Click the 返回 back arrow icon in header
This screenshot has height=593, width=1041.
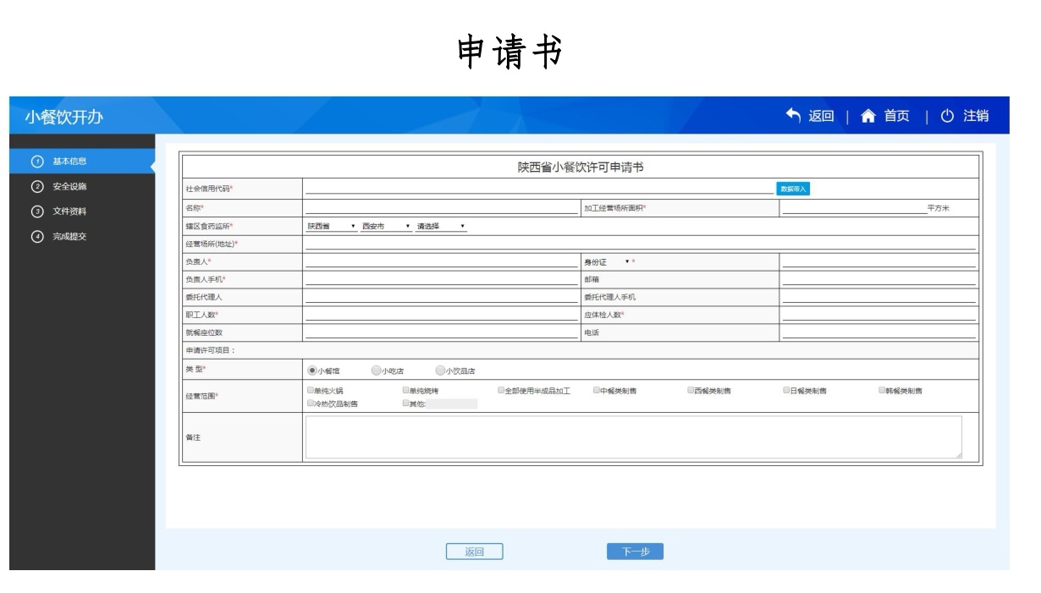tap(792, 116)
